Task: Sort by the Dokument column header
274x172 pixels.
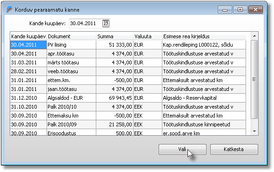Action: click(x=71, y=36)
